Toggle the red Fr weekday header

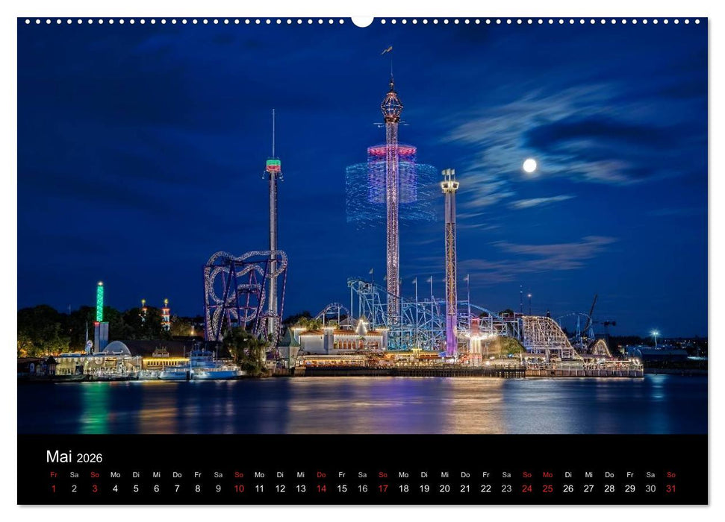click(x=52, y=475)
